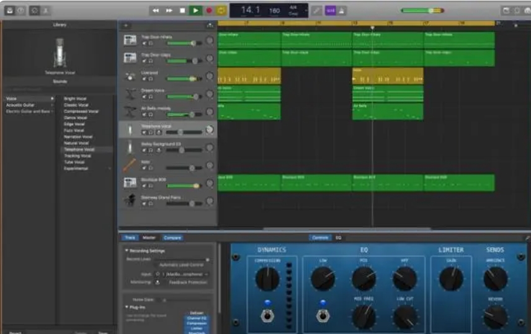Viewport: 531px width, 334px height.
Task: Collapse the Recording Settings section
Action: [x=127, y=250]
